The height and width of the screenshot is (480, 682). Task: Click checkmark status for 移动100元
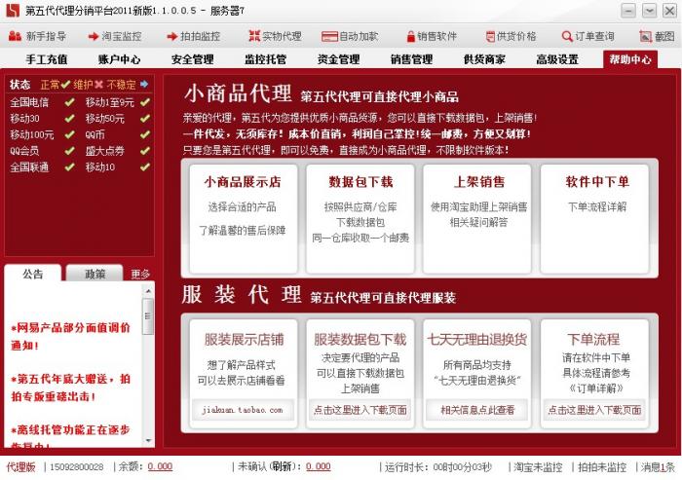69,134
